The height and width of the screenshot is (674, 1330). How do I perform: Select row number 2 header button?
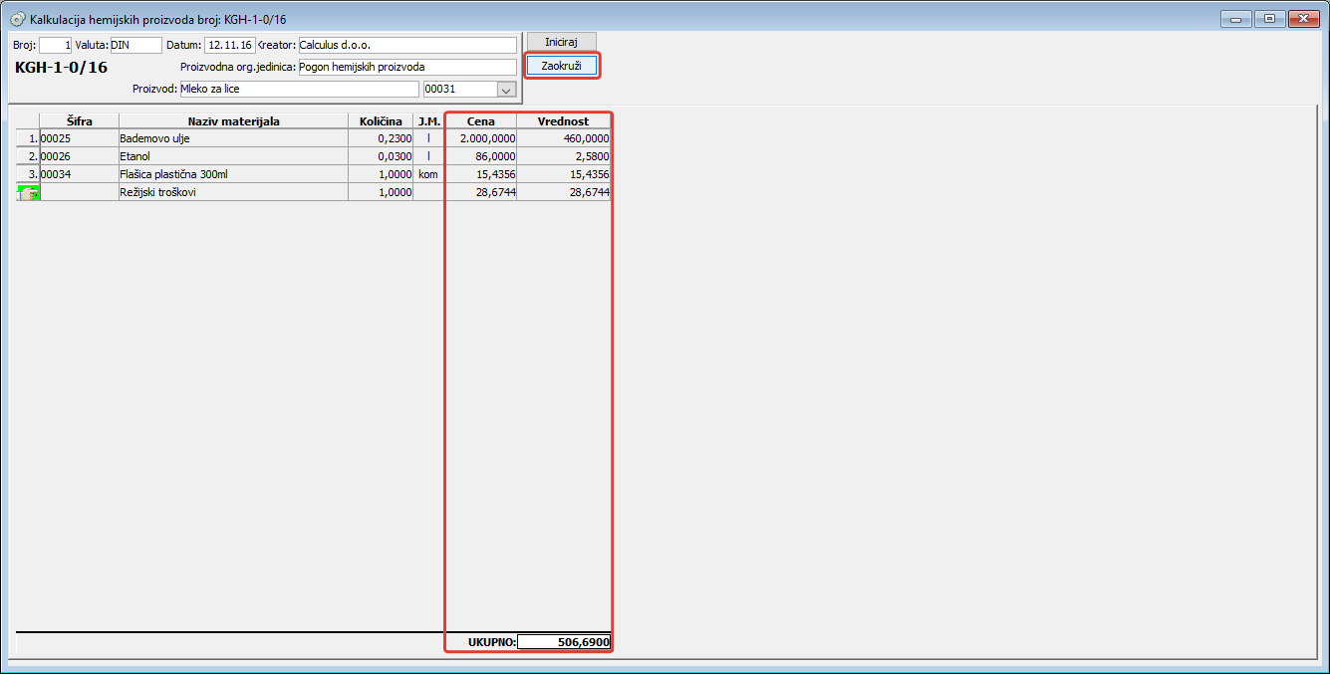pos(28,156)
